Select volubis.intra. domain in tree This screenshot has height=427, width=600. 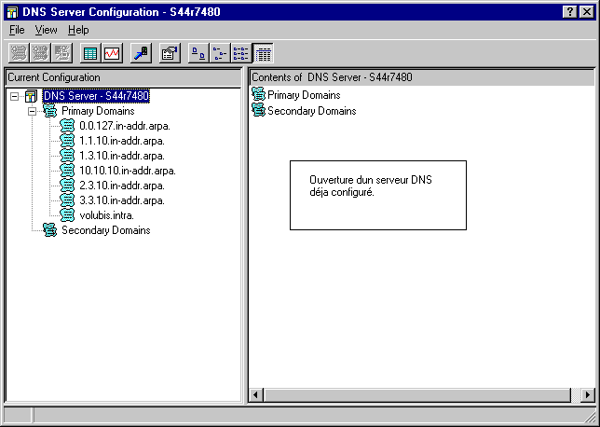[x=106, y=215]
